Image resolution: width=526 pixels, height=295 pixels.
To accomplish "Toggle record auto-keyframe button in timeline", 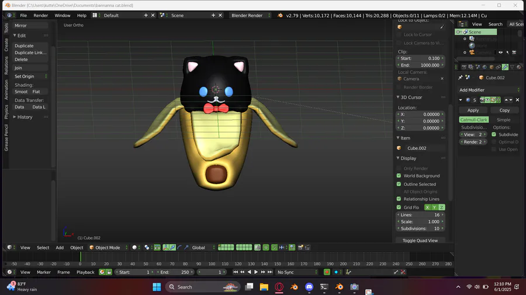I will click(327, 272).
